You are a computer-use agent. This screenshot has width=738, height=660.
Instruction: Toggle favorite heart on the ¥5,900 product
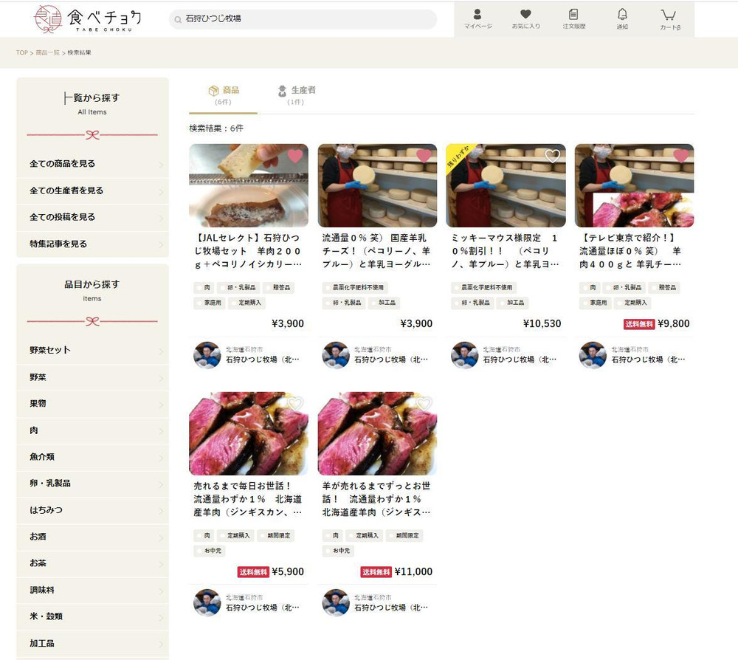(x=295, y=404)
